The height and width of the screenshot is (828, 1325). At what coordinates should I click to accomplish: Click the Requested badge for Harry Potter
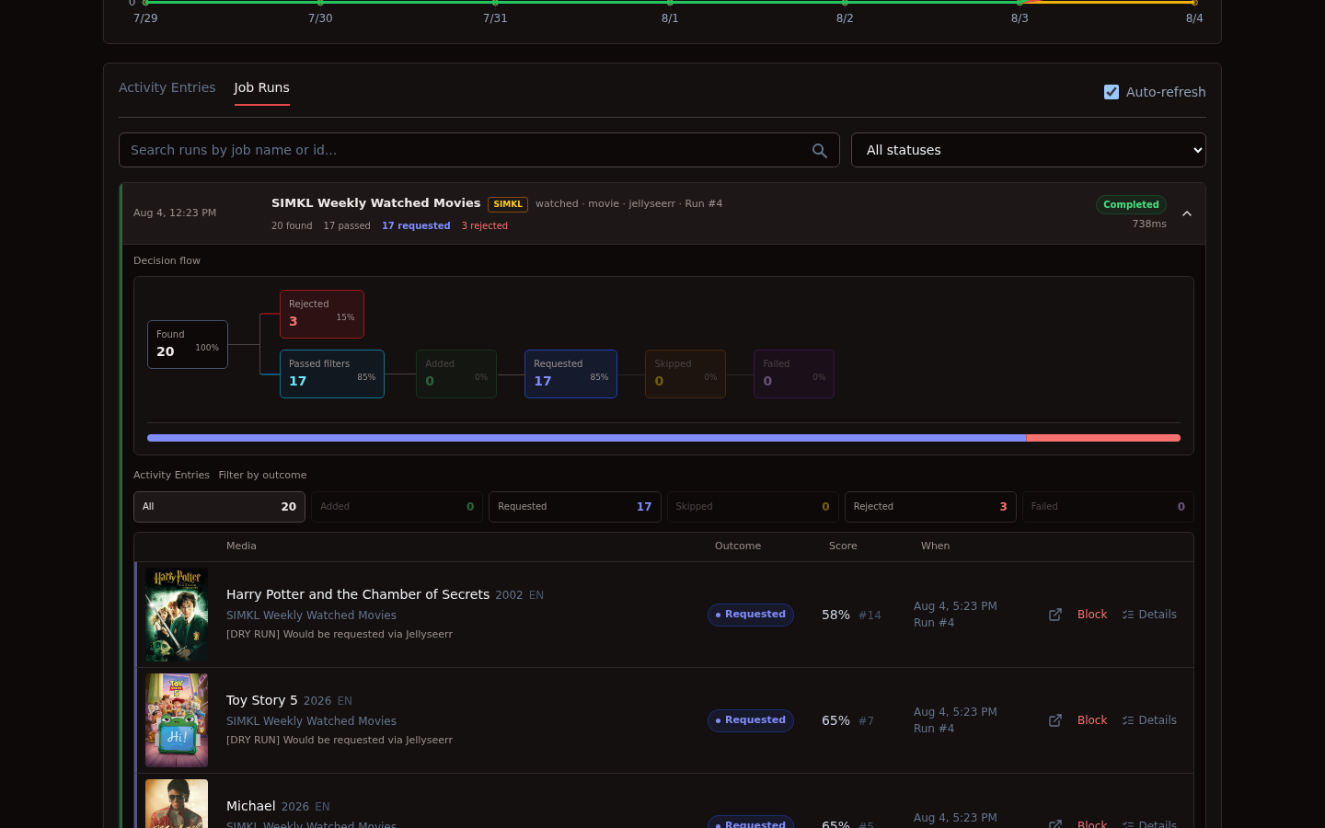tap(751, 615)
